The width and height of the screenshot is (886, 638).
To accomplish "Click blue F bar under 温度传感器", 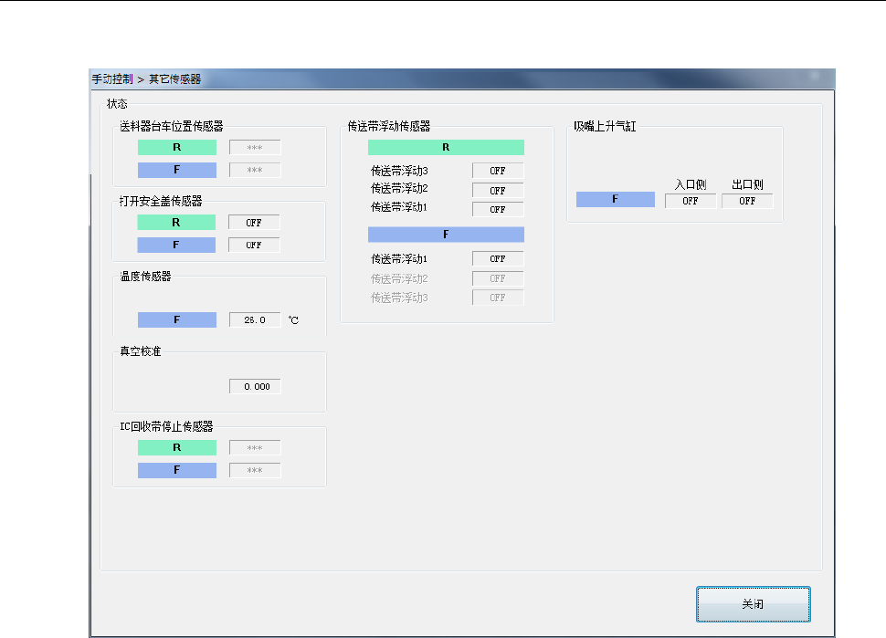I will coord(177,319).
